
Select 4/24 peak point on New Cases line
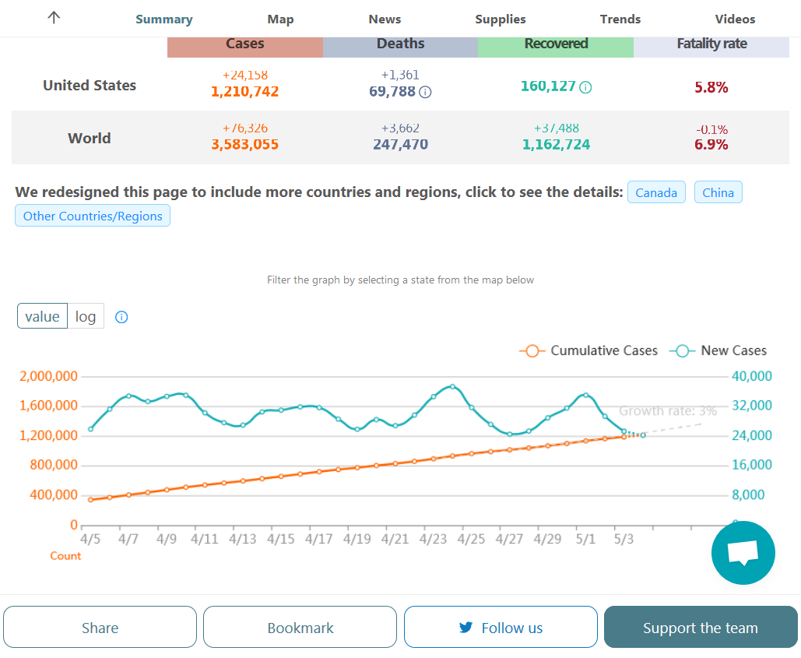click(x=452, y=386)
